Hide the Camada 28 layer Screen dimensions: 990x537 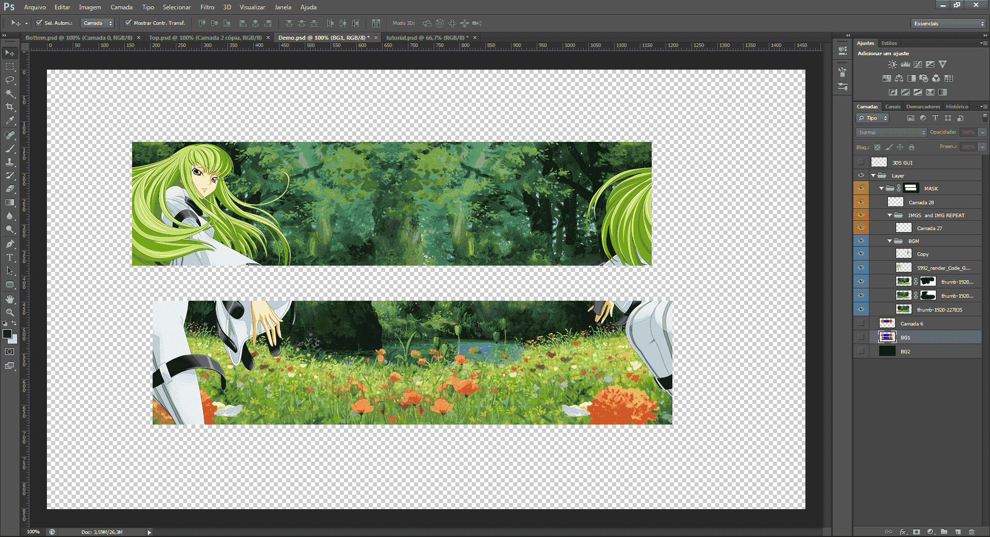click(x=861, y=202)
